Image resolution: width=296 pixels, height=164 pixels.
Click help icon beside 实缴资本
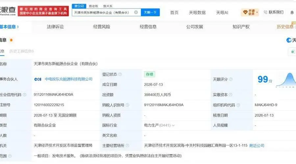pyautogui.click(x=230, y=94)
